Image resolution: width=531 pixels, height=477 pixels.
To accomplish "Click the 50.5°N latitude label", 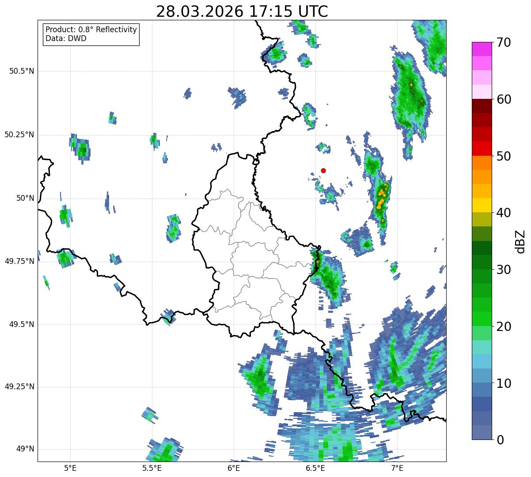I will pyautogui.click(x=22, y=71).
